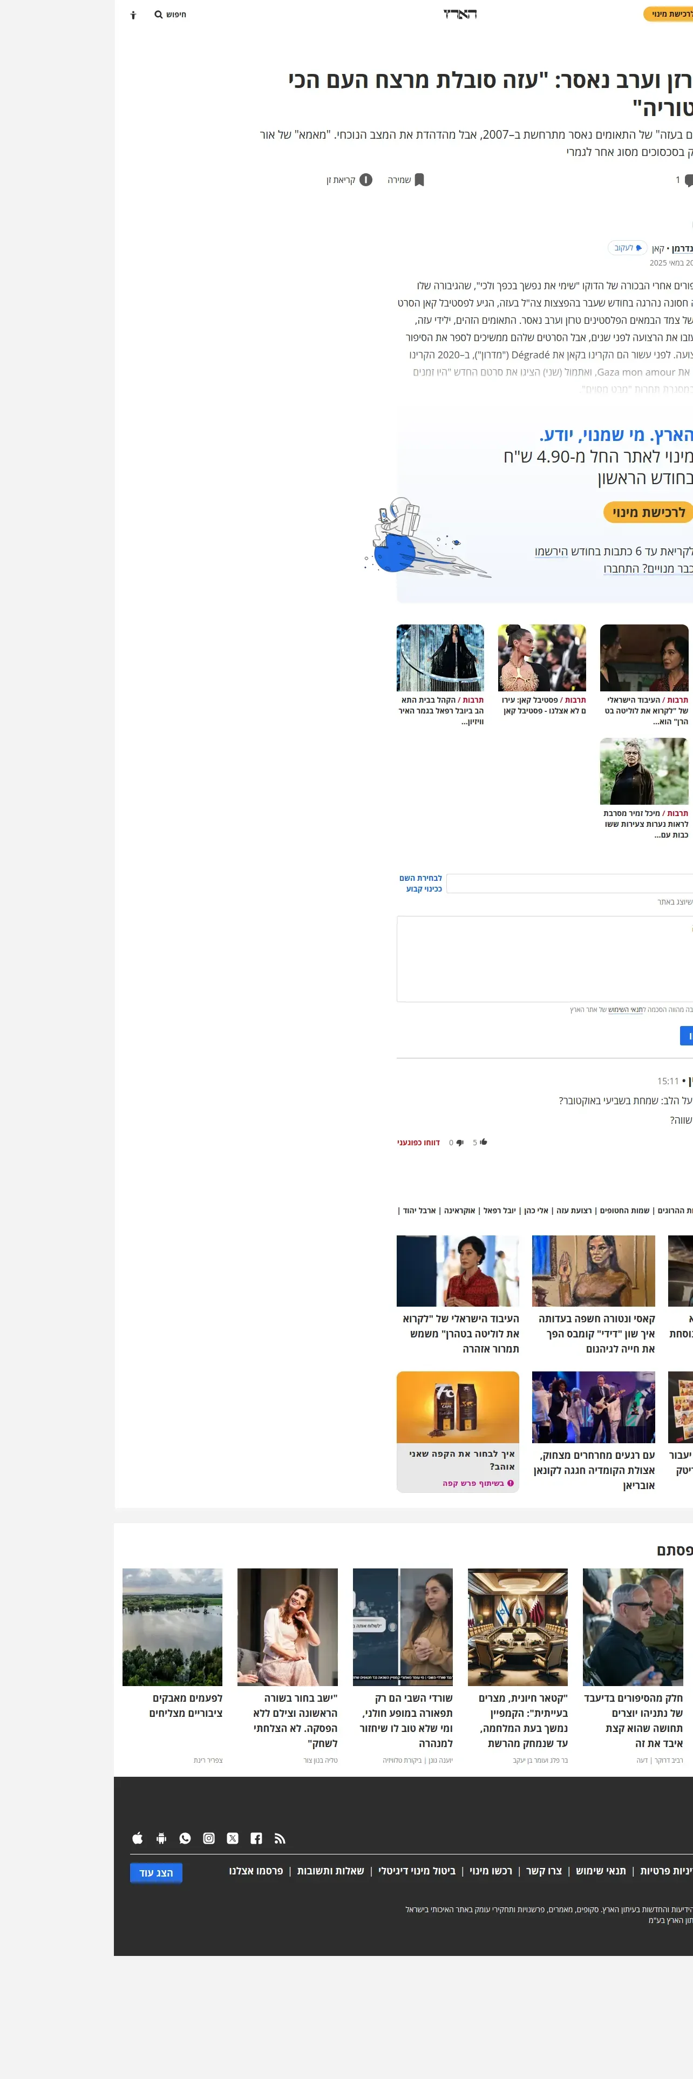Open the flooded landscape opinion thumbnail
Image resolution: width=693 pixels, height=2079 pixels.
coord(173,1627)
